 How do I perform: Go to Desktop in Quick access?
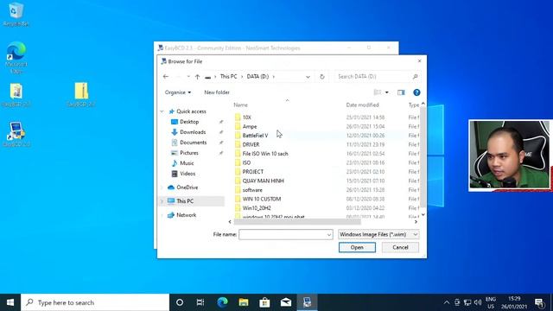(x=189, y=122)
